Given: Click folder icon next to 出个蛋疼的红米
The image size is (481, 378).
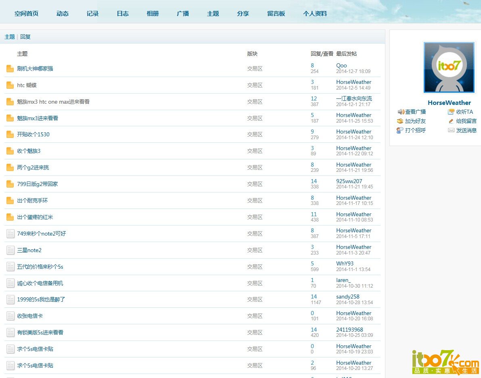Looking at the screenshot, I should [10, 217].
